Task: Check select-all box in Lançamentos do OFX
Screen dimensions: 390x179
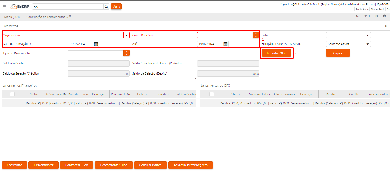Action: pyautogui.click(x=212, y=94)
